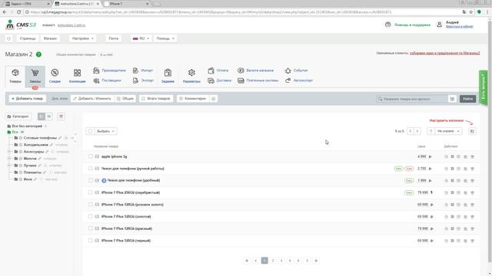Viewport: 492px width, 276px height.
Task: Click the Найти search button
Action: (x=468, y=99)
